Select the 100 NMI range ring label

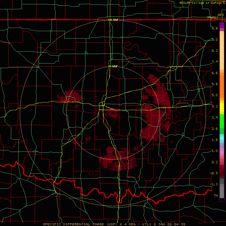pyautogui.click(x=113, y=20)
